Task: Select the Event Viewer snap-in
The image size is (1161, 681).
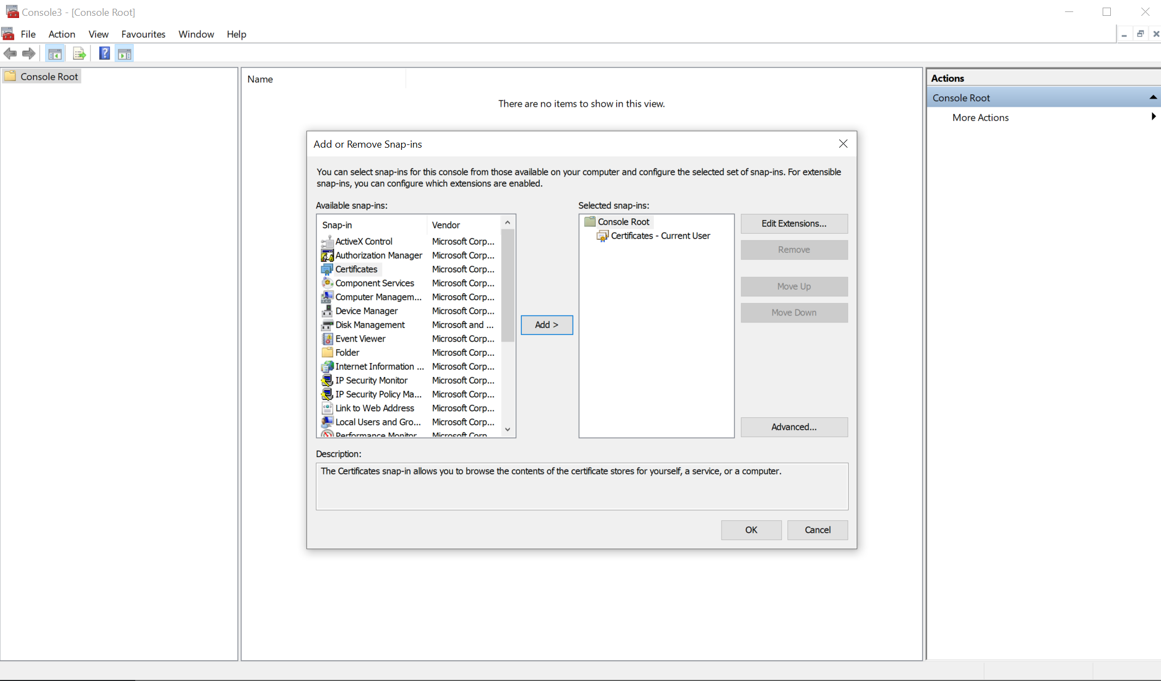Action: click(360, 338)
